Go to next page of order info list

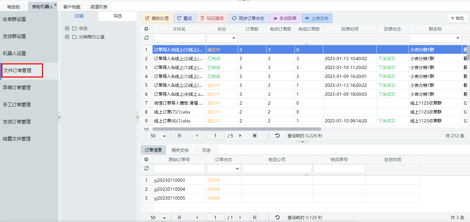(x=241, y=217)
